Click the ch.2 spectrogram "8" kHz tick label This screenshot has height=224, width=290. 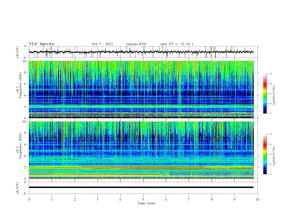point(25,133)
